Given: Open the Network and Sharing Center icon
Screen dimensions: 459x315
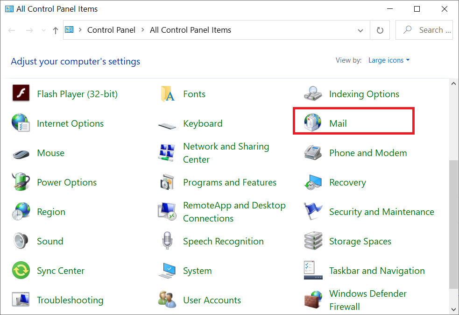Looking at the screenshot, I should pos(167,153).
